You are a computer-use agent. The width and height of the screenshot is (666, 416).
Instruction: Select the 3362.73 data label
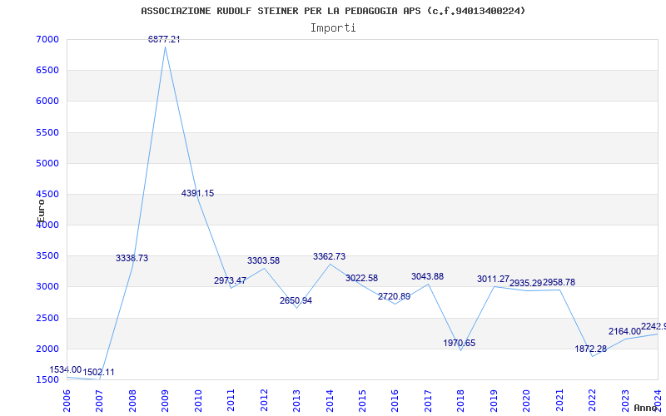(329, 256)
